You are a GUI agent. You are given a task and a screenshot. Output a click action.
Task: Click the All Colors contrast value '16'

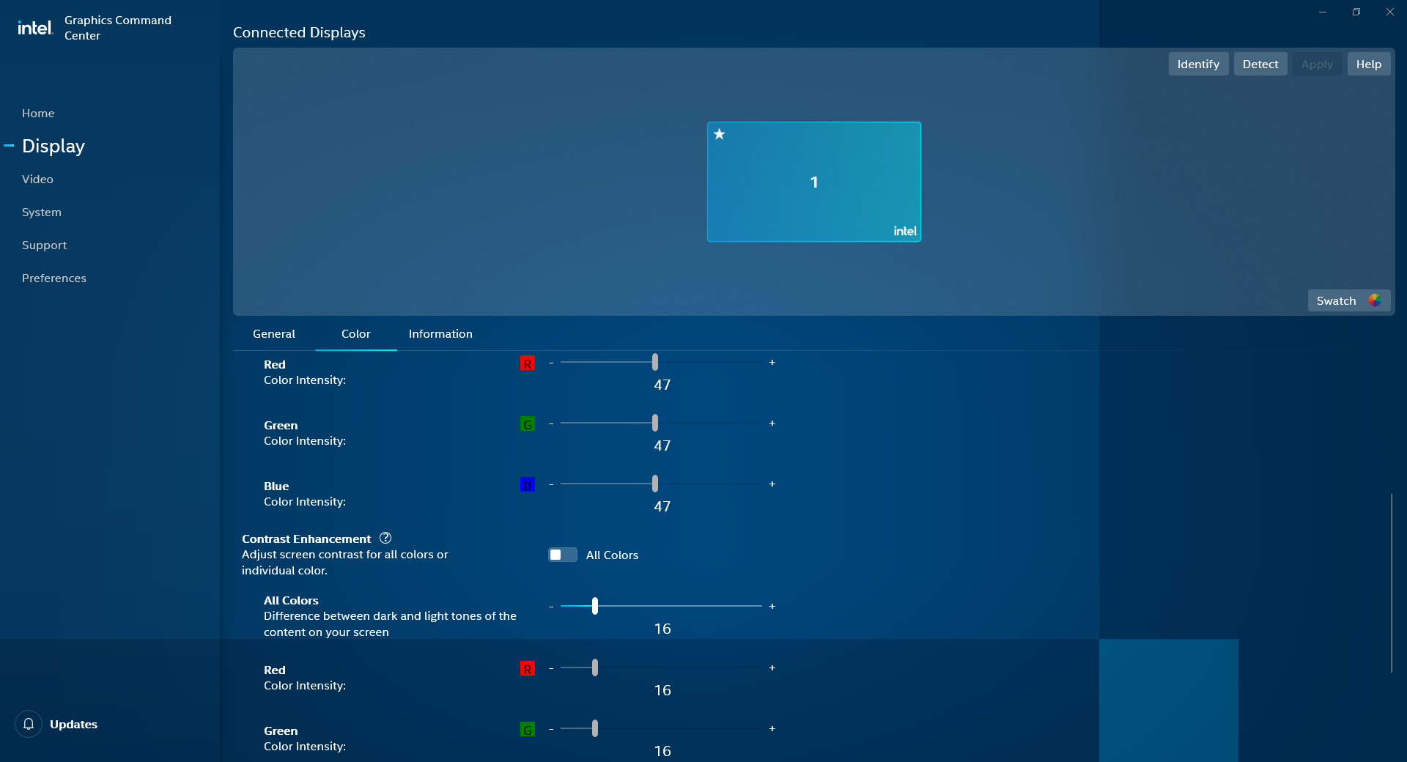662,629
